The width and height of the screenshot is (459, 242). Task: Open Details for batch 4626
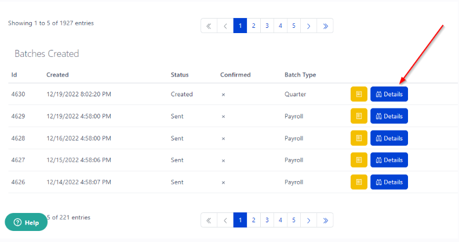pos(389,182)
